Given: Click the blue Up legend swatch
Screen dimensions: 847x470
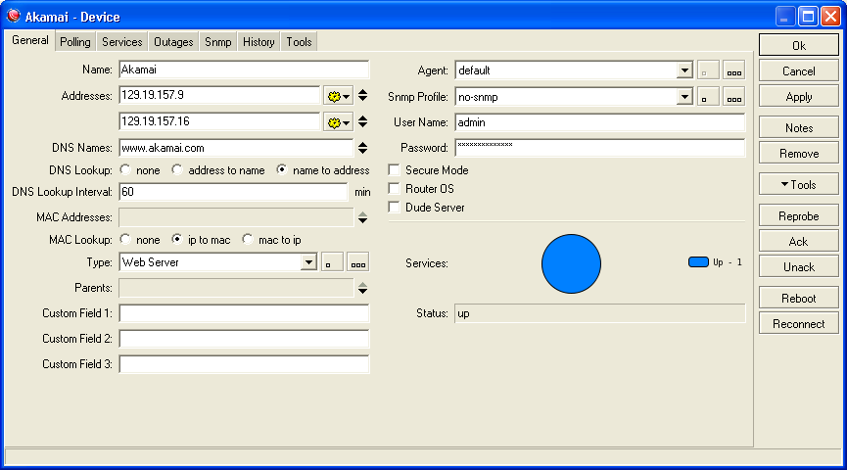Looking at the screenshot, I should tap(698, 262).
